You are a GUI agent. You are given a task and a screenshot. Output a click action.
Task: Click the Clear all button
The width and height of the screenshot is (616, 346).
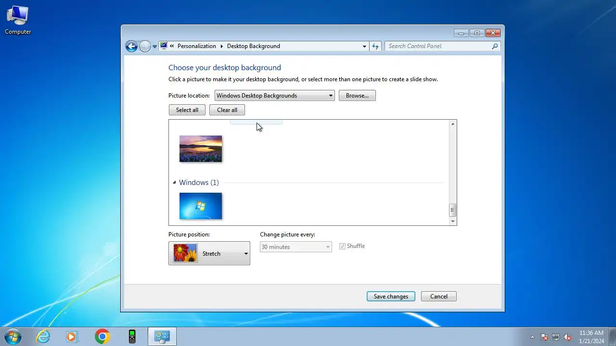[x=227, y=110]
